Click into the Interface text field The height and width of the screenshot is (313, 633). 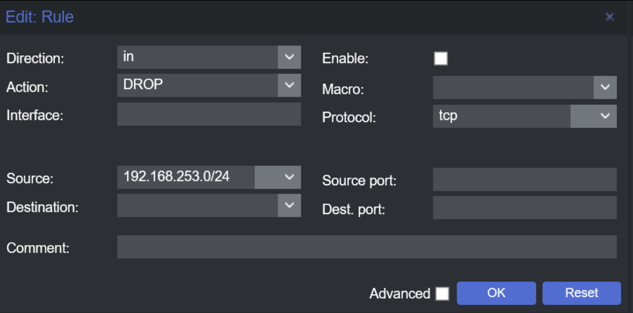(x=209, y=114)
